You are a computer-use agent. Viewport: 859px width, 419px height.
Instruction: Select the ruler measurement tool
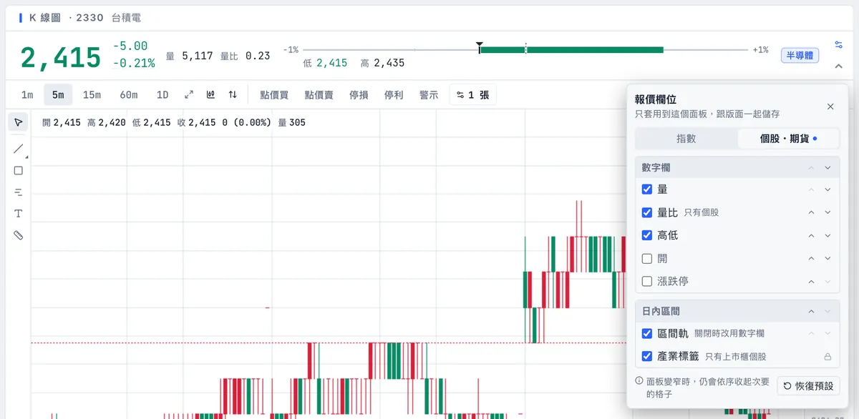[19, 235]
